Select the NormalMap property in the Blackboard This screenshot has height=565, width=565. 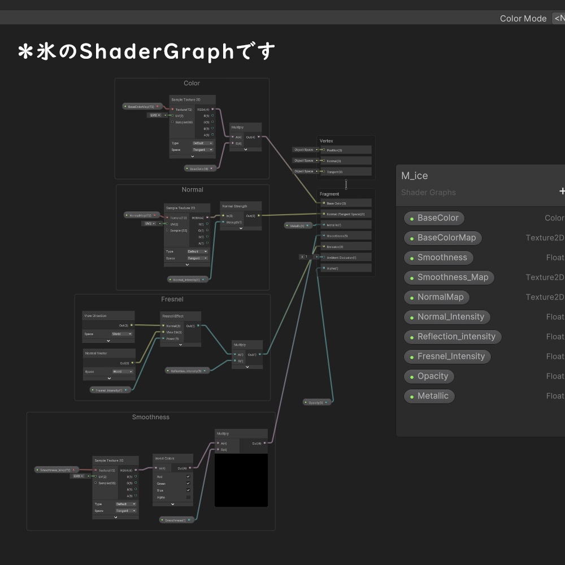click(x=436, y=297)
